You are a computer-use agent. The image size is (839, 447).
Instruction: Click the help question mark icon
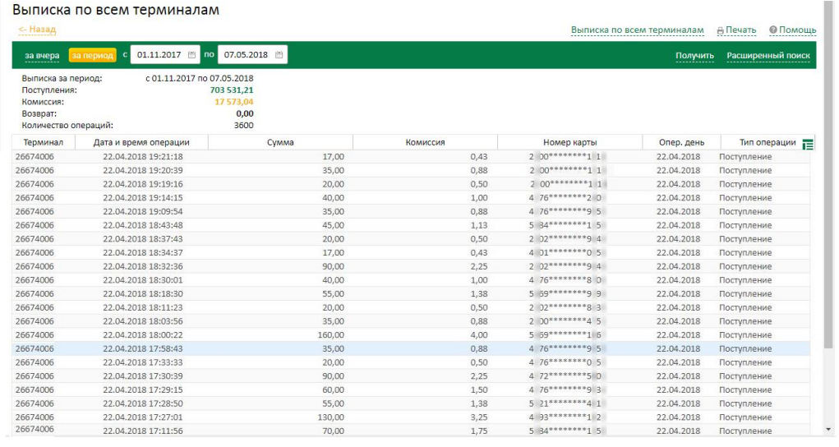tap(772, 30)
